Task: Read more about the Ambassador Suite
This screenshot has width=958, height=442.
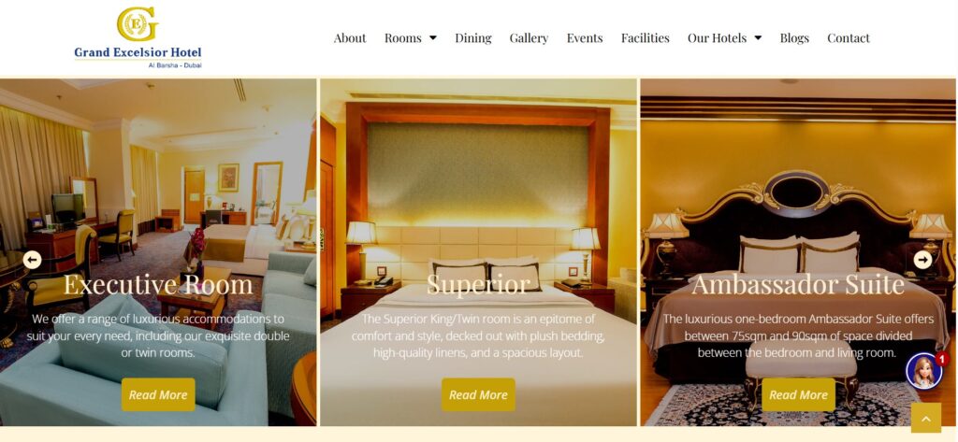Action: pos(799,394)
